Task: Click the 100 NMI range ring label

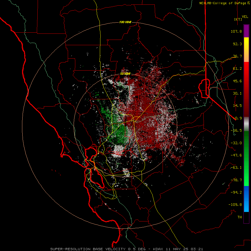Action: (125, 22)
